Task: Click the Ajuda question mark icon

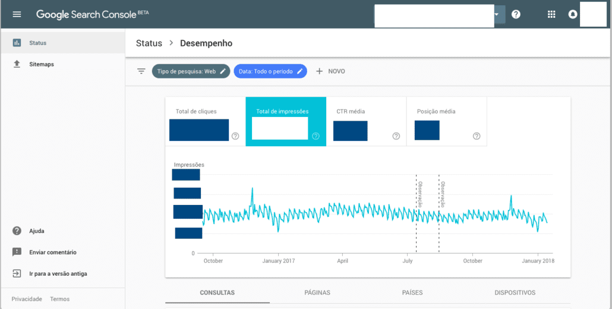Action: 17,231
